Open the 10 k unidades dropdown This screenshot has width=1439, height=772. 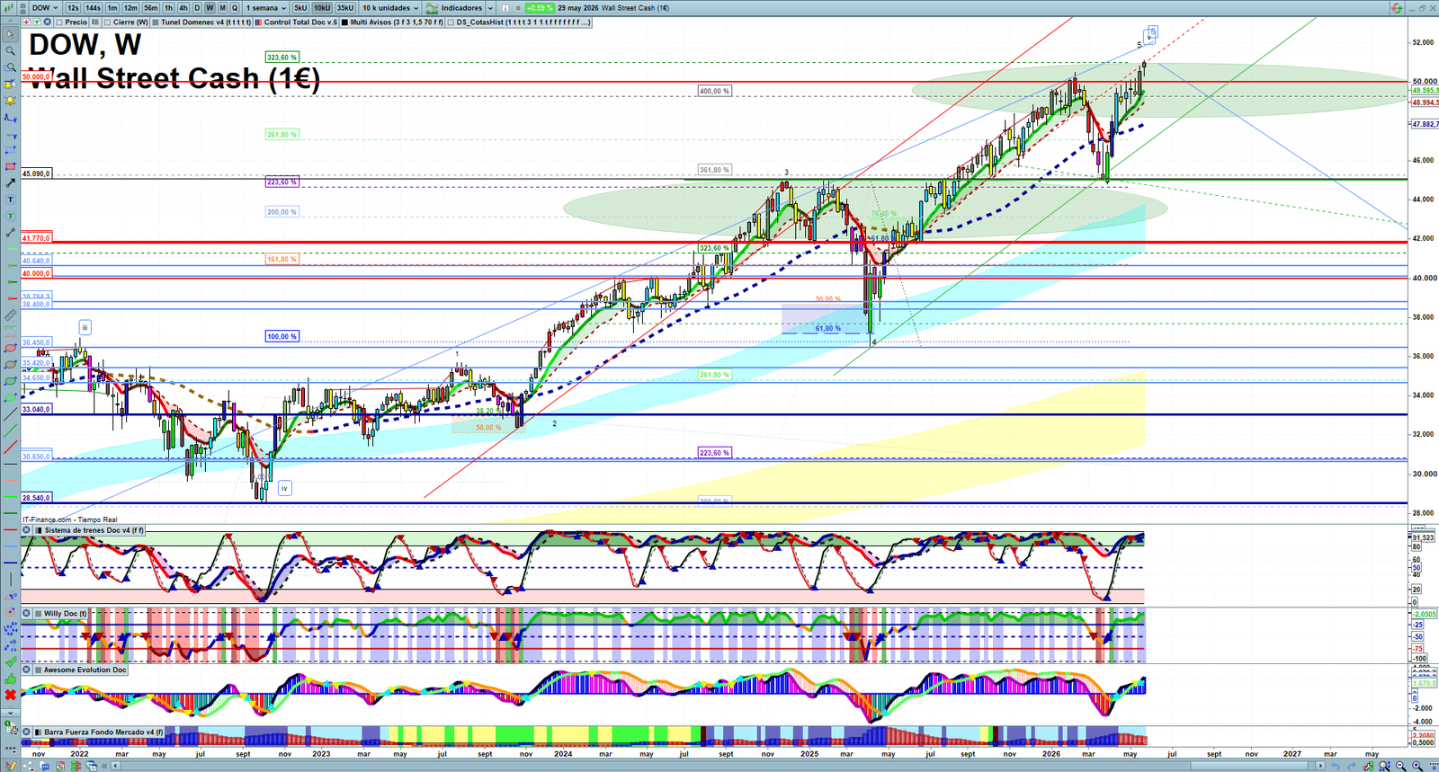coord(390,7)
